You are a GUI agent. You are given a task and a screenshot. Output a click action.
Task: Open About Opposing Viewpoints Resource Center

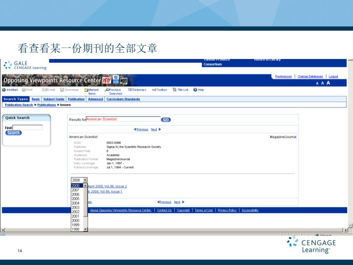click(x=121, y=210)
